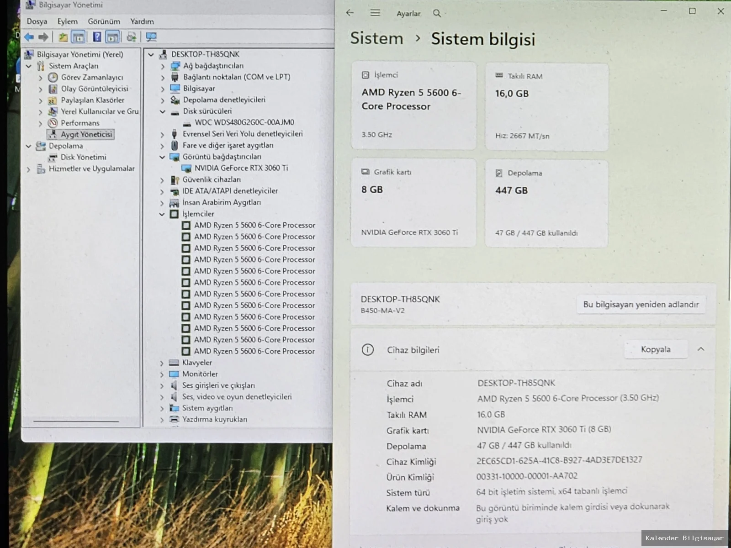Select the Depolama denetleyicileri icon
This screenshot has height=548, width=731.
point(175,100)
